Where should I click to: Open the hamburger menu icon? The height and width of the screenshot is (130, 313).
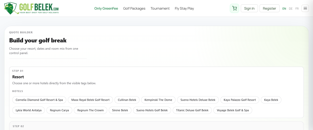pos(305,8)
